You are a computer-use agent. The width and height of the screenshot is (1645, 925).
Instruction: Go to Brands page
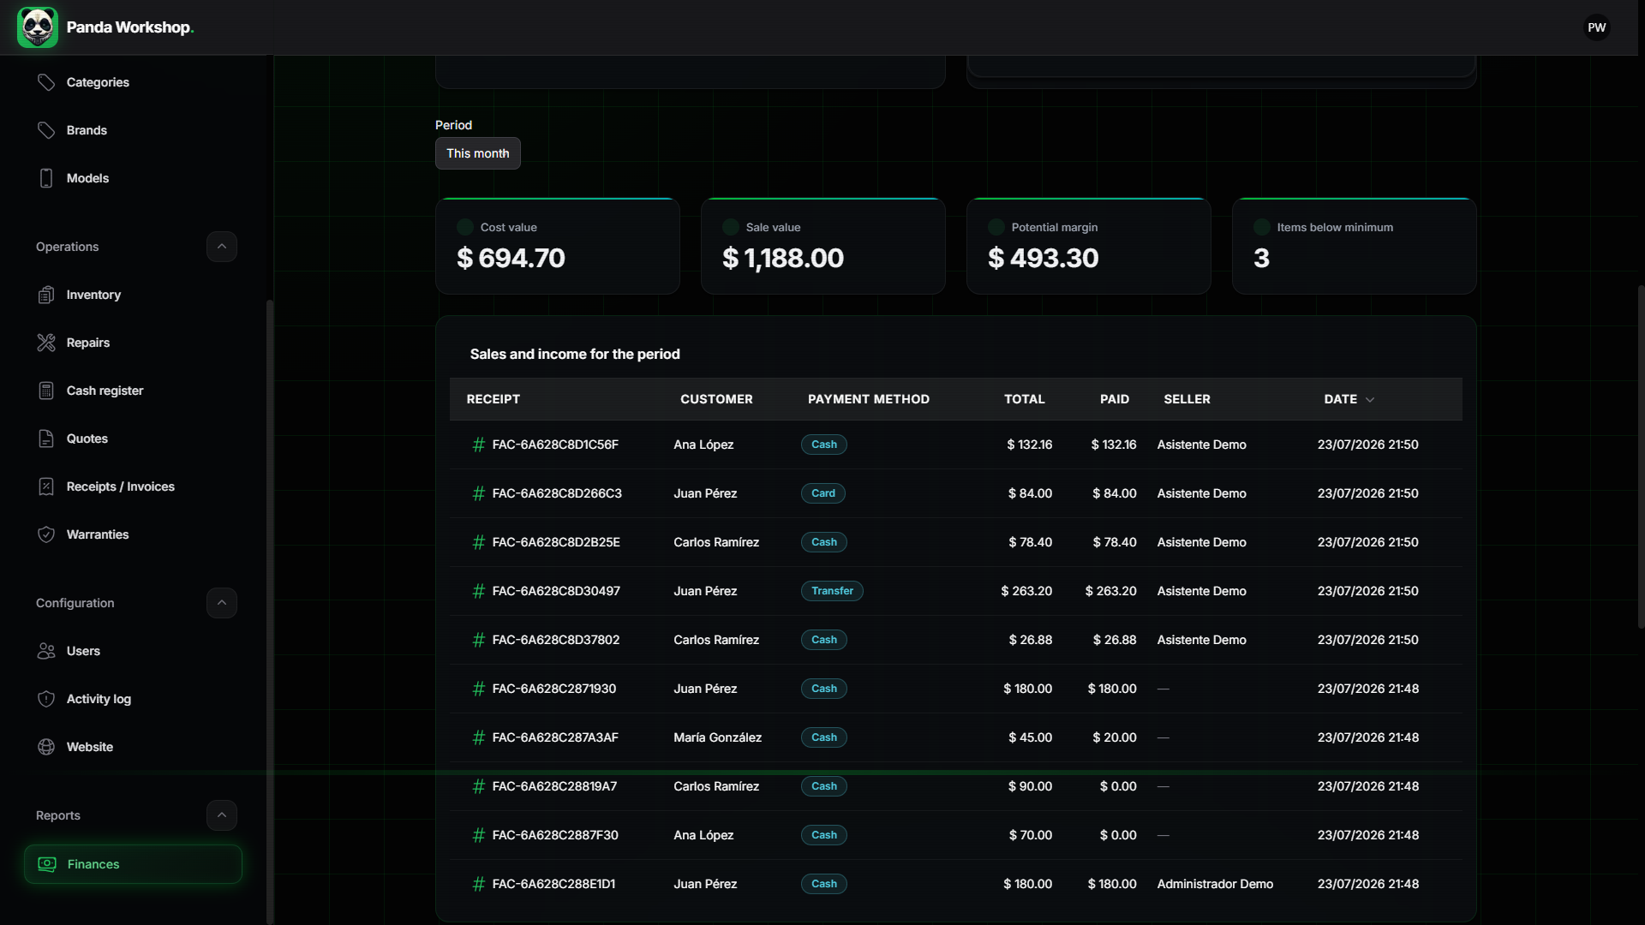(x=133, y=130)
